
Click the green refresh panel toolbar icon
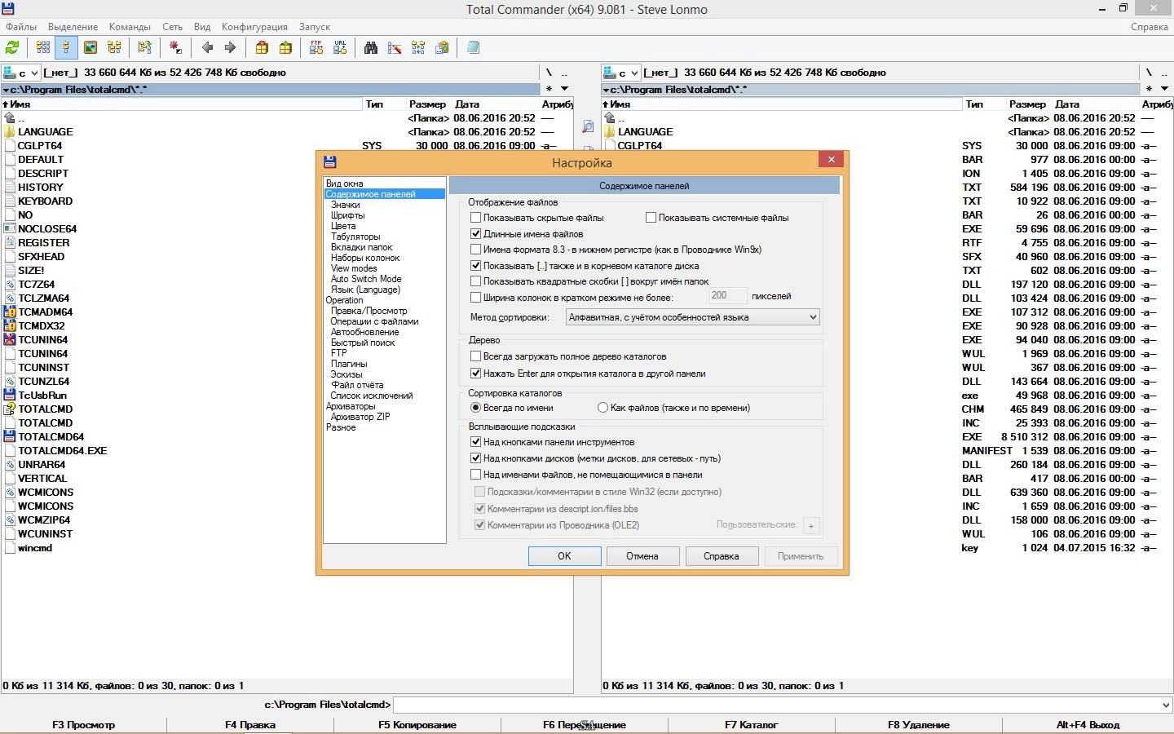[x=12, y=48]
